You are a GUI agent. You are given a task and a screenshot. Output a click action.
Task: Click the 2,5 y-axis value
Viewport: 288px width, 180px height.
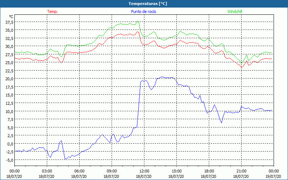[10, 136]
